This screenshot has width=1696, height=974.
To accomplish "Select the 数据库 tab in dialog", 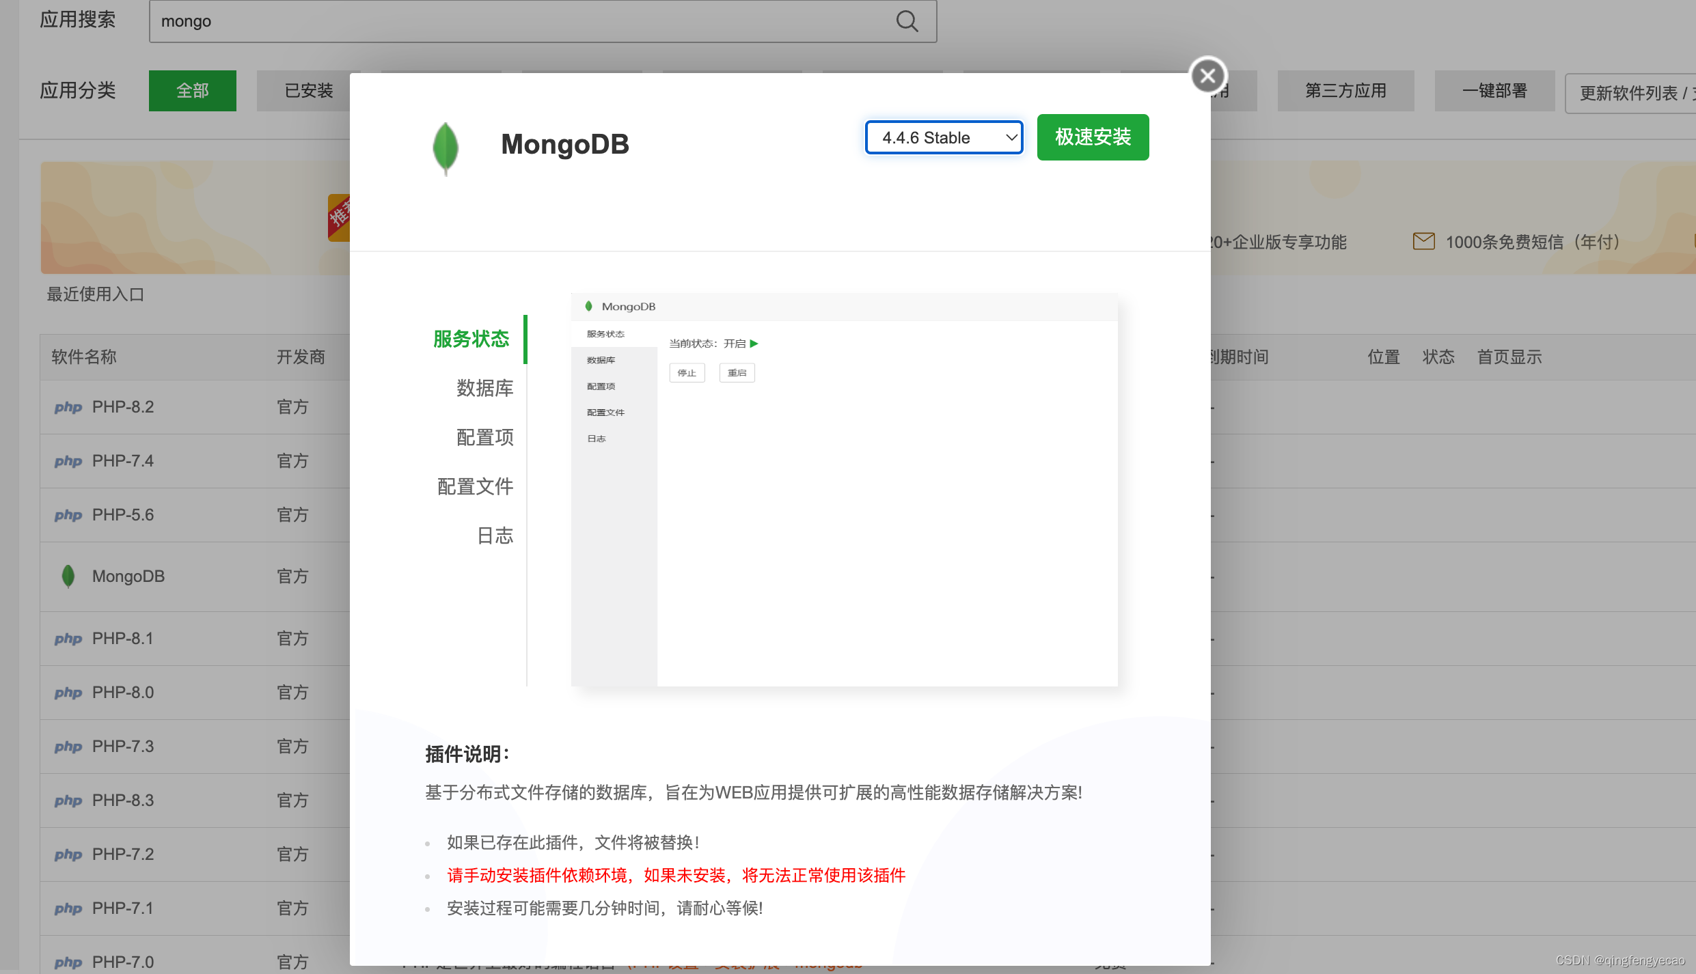I will pyautogui.click(x=484, y=388).
